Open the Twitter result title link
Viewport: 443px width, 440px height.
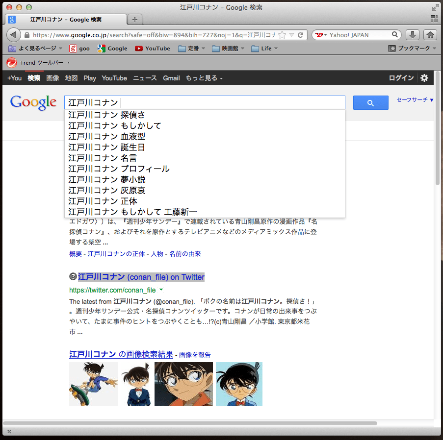pos(141,277)
